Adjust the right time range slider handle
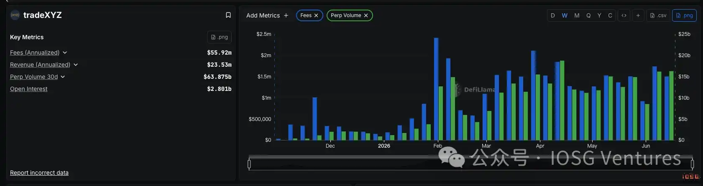 [692, 164]
